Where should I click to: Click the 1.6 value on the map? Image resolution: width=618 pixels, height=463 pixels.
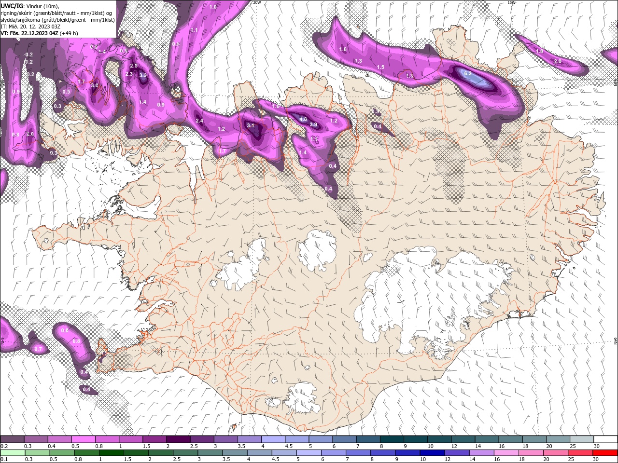pyautogui.click(x=343, y=49)
